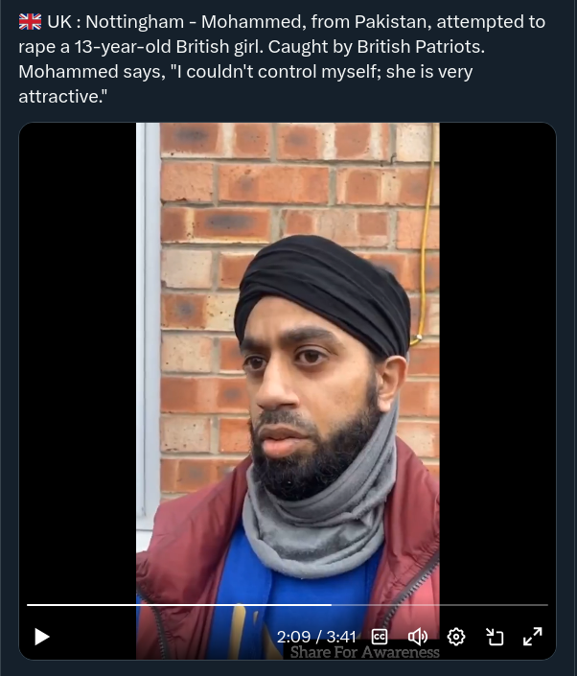
Task: Click the post text above the video
Action: click(282, 59)
